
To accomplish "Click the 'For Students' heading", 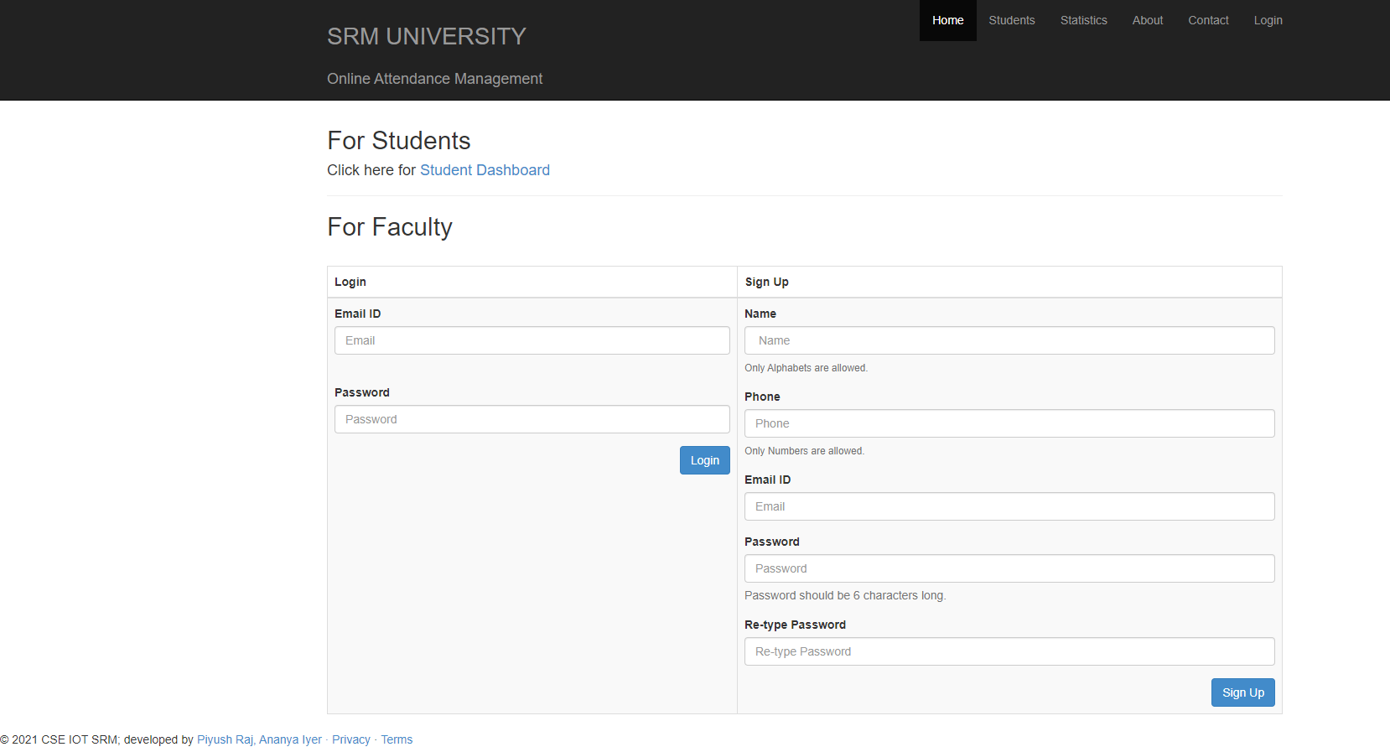I will [x=399, y=140].
